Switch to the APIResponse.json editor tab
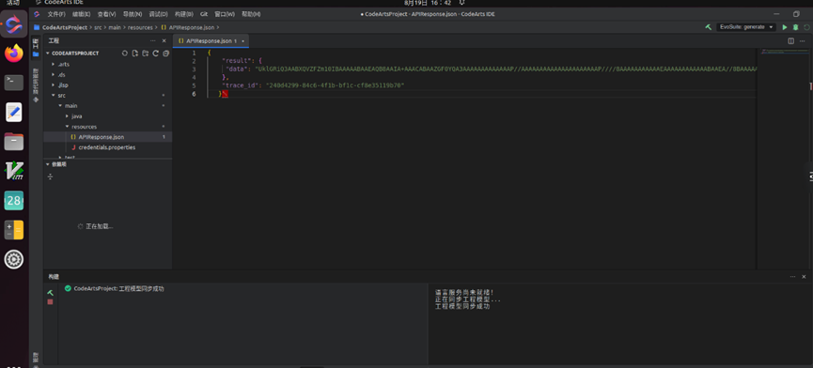This screenshot has height=368, width=813. [x=211, y=41]
